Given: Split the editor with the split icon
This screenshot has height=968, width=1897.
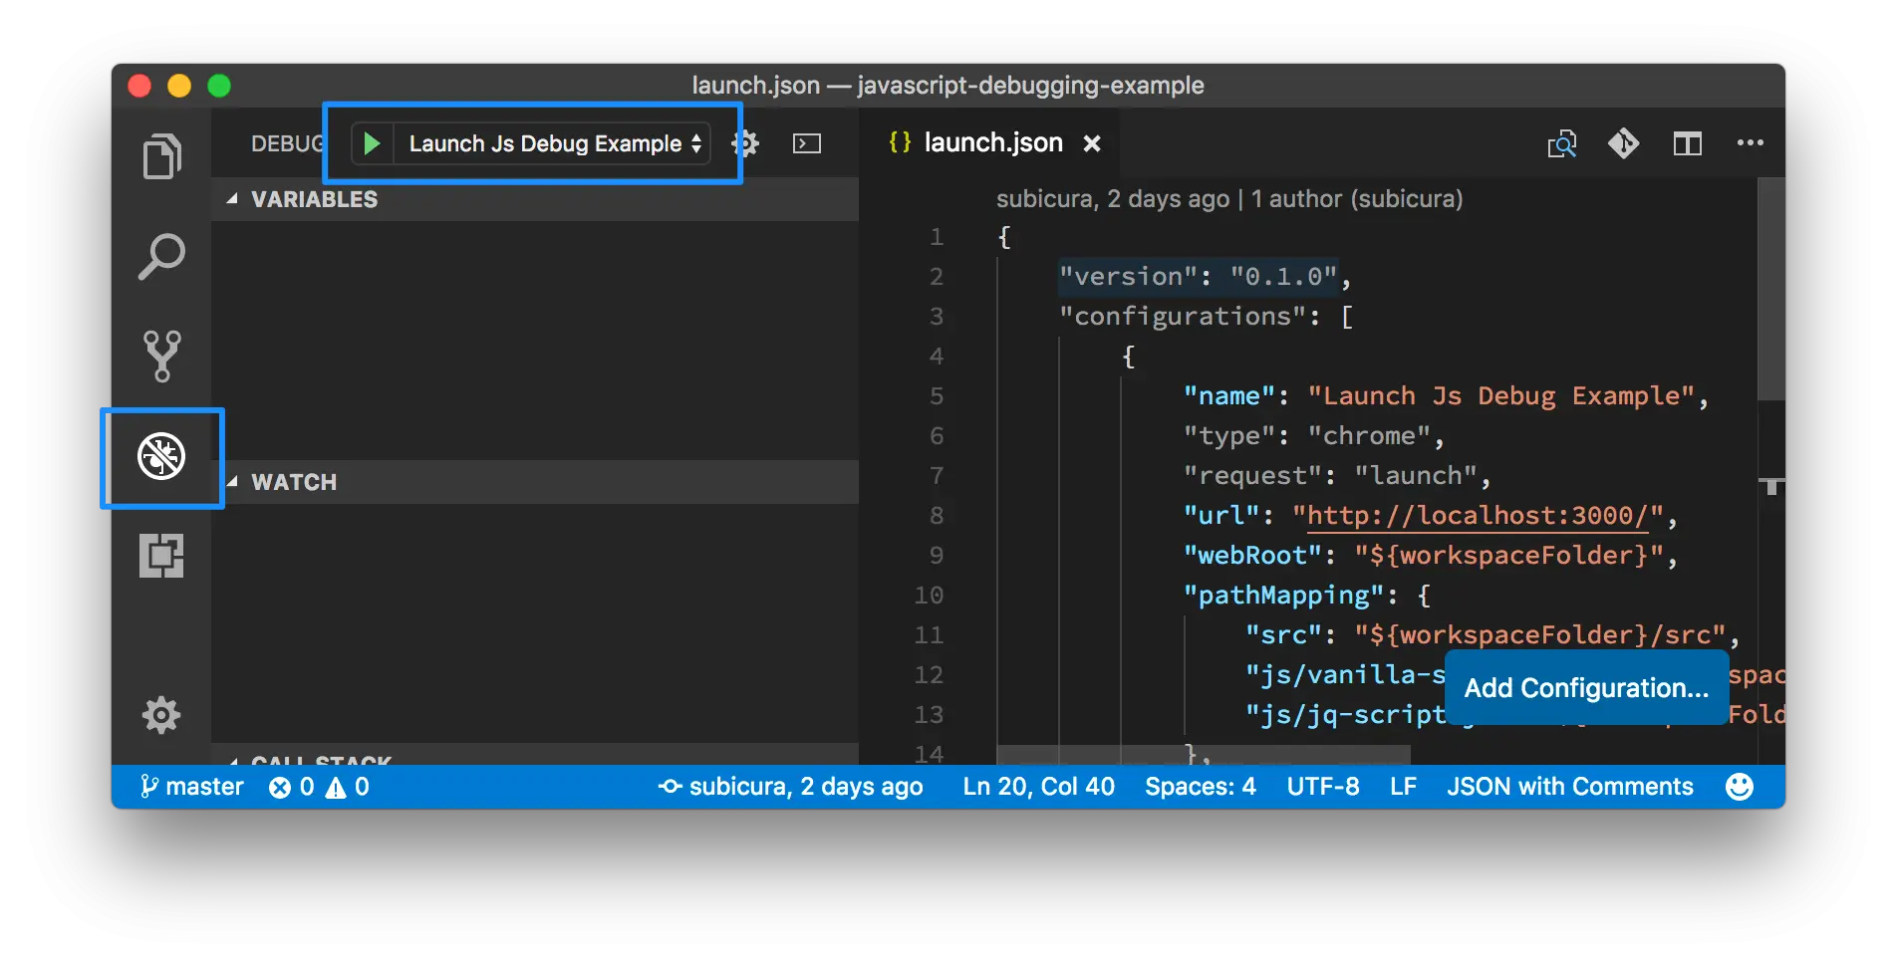Looking at the screenshot, I should 1687,143.
